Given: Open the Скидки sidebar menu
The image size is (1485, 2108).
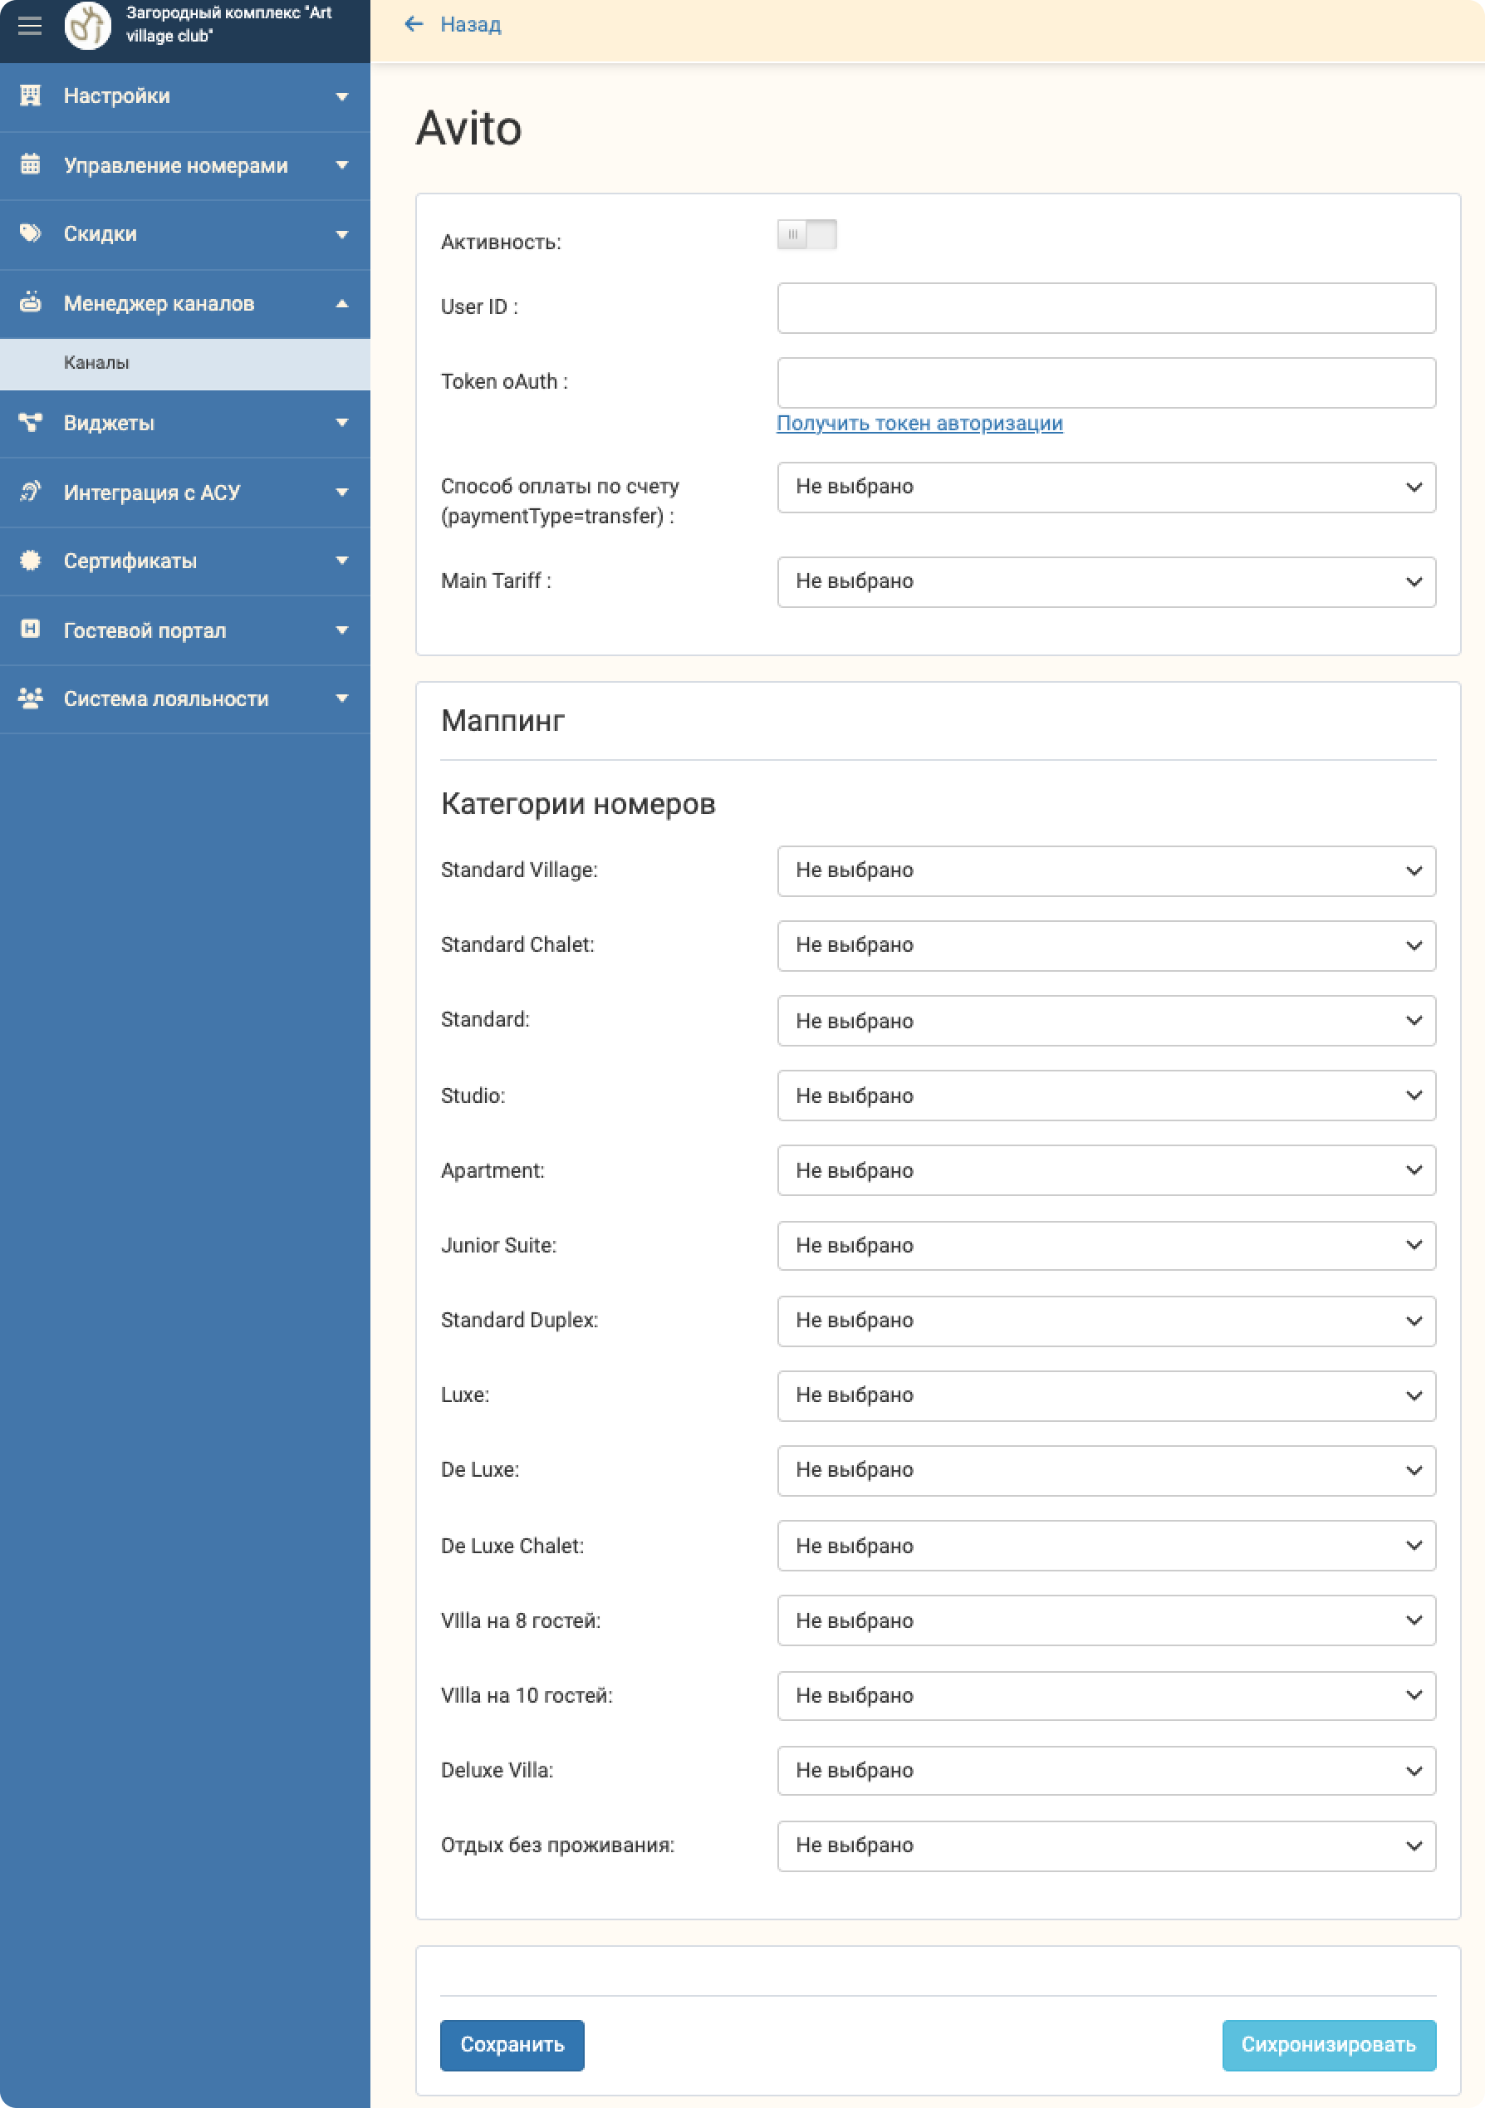Looking at the screenshot, I should point(185,234).
